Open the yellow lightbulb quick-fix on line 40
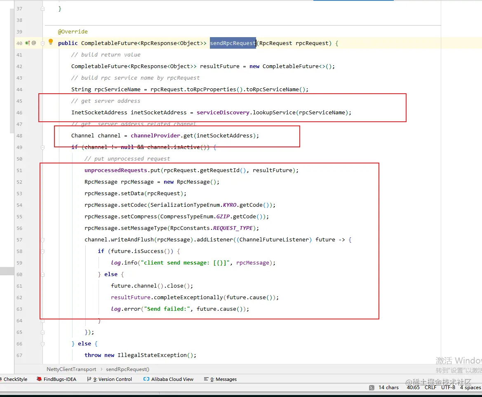 [x=51, y=42]
